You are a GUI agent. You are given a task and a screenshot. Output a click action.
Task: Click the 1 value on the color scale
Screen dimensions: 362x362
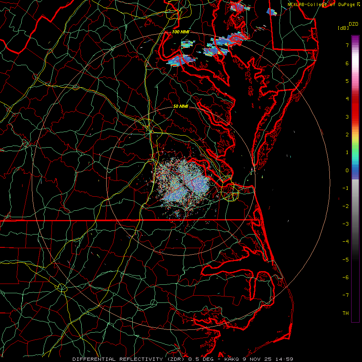[x=347, y=152]
